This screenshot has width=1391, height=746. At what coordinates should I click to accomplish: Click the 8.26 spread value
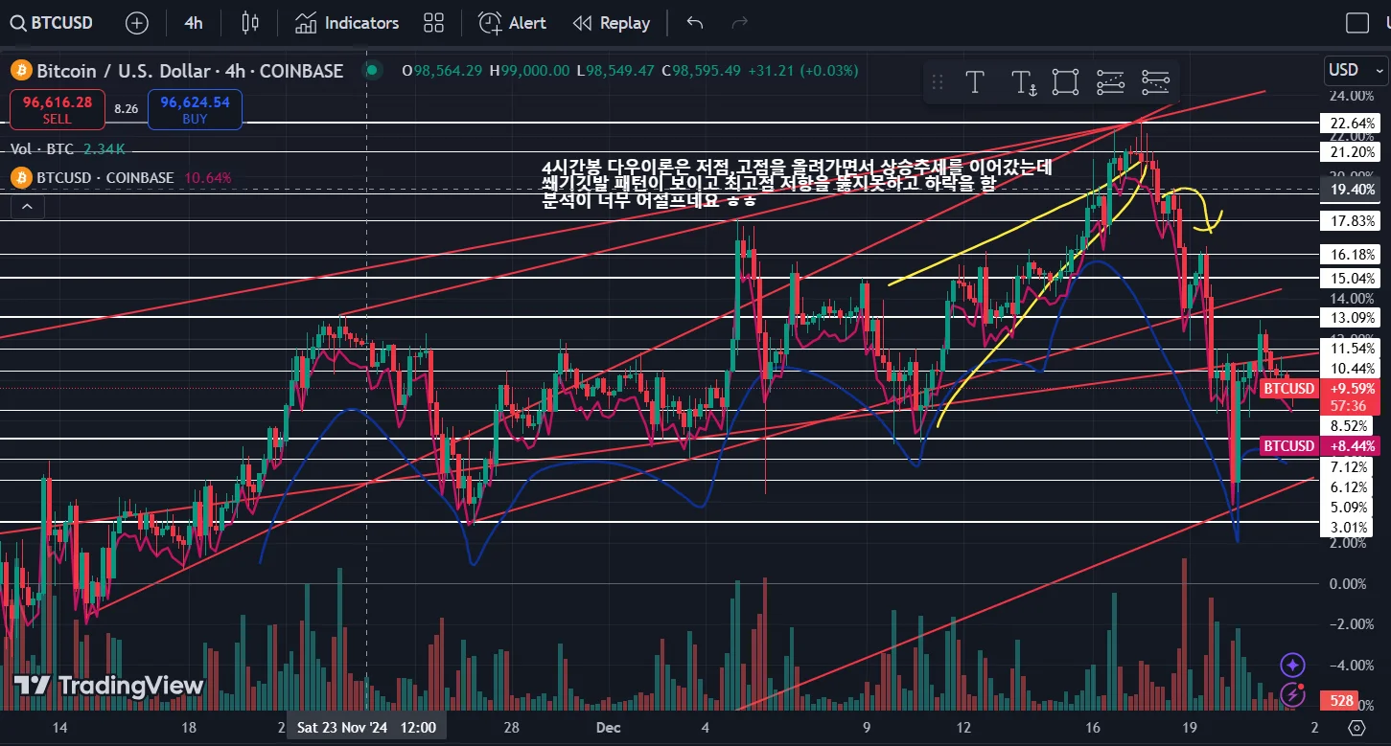[127, 109]
